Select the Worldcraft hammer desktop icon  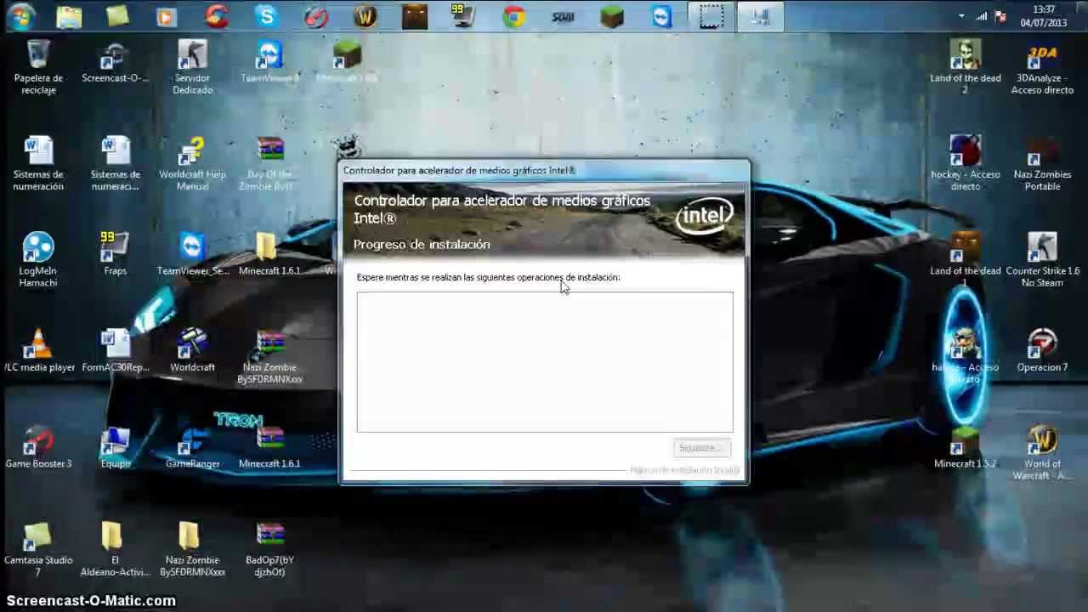click(192, 350)
